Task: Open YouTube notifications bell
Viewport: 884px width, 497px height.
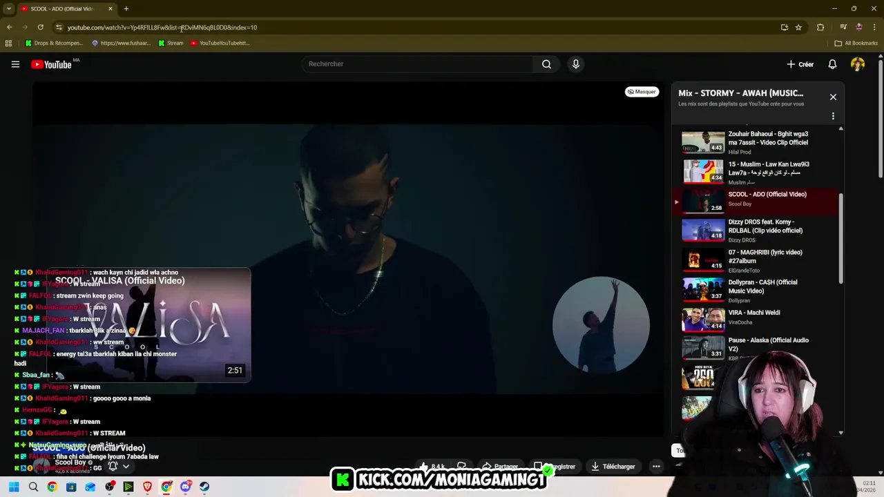Action: 832,64
